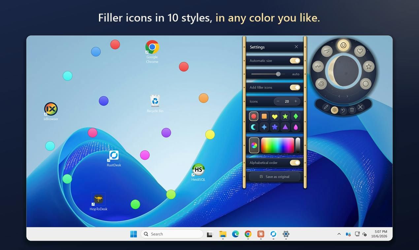The width and height of the screenshot is (419, 250).
Task: Select the Recycle Bin desktop icon
Action: coord(155,104)
